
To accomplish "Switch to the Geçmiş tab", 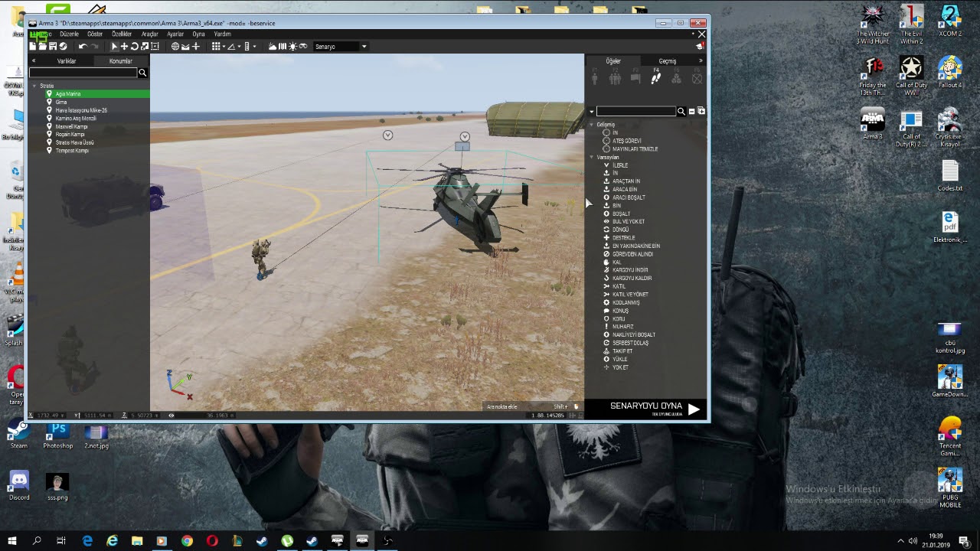I will tap(668, 61).
